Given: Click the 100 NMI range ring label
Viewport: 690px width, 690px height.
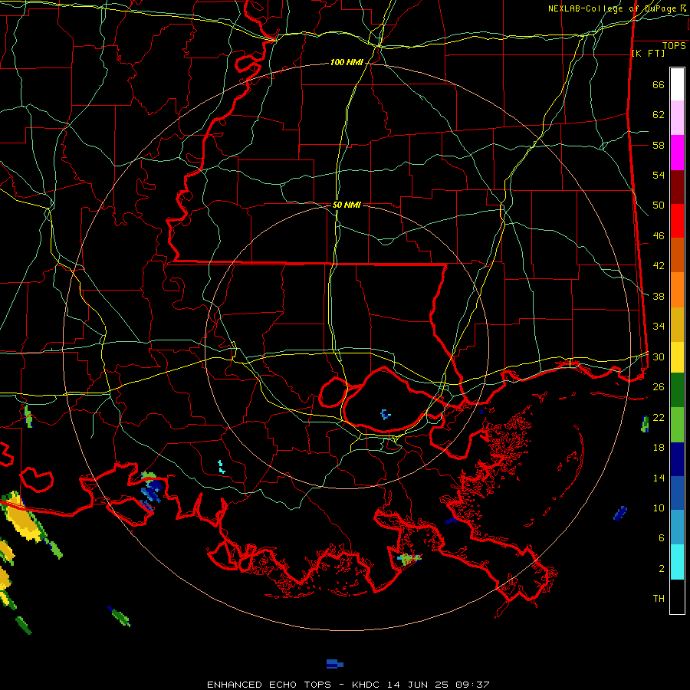Looking at the screenshot, I should coord(347,62).
